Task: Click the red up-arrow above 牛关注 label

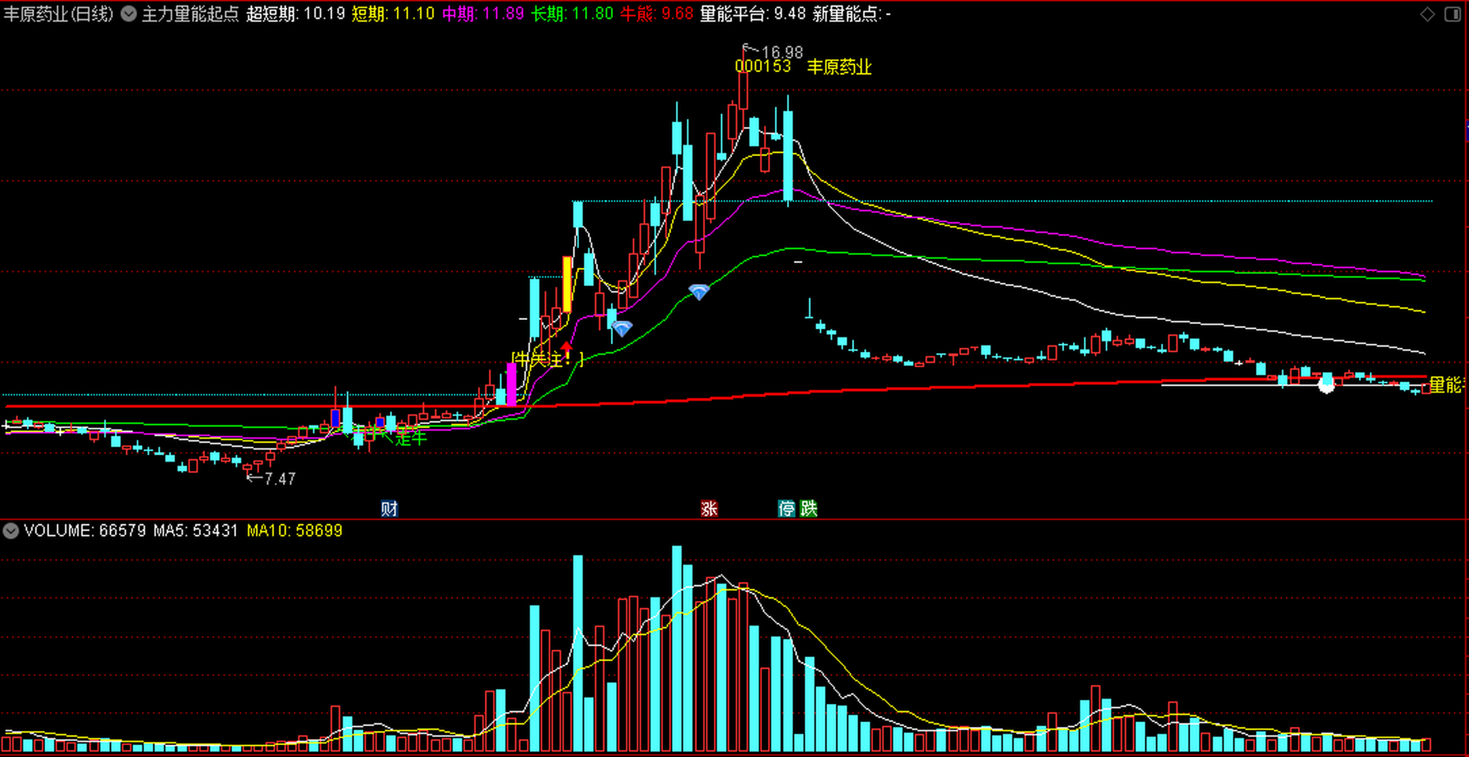Action: [x=567, y=347]
